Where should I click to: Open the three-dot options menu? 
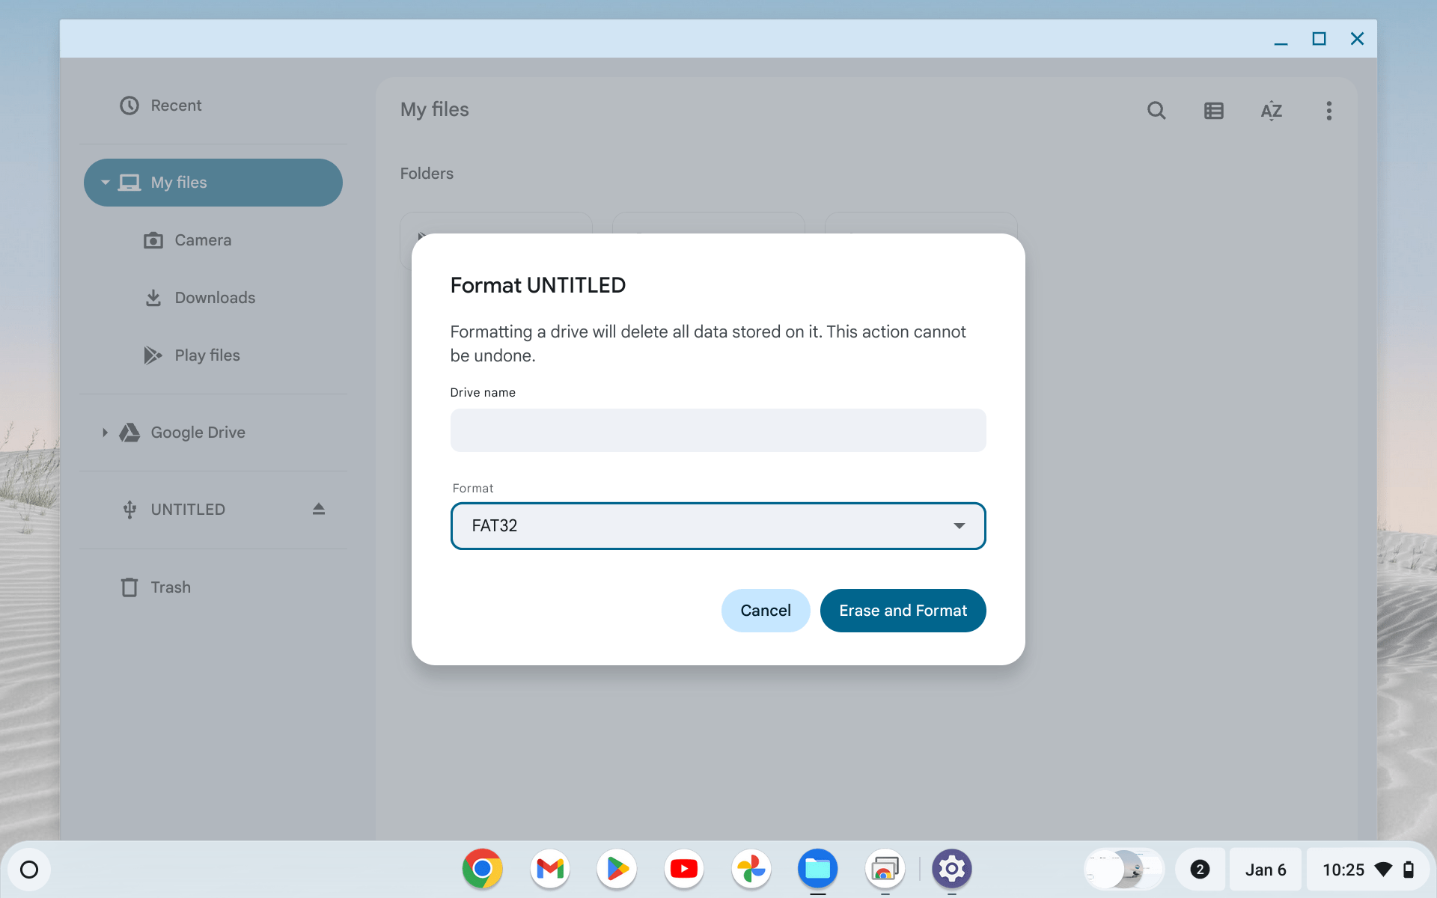(1328, 110)
